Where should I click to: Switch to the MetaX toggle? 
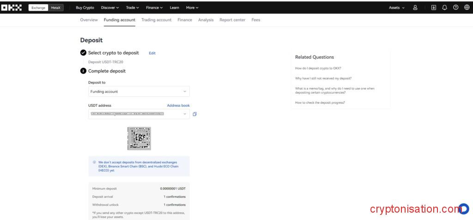[x=56, y=7]
